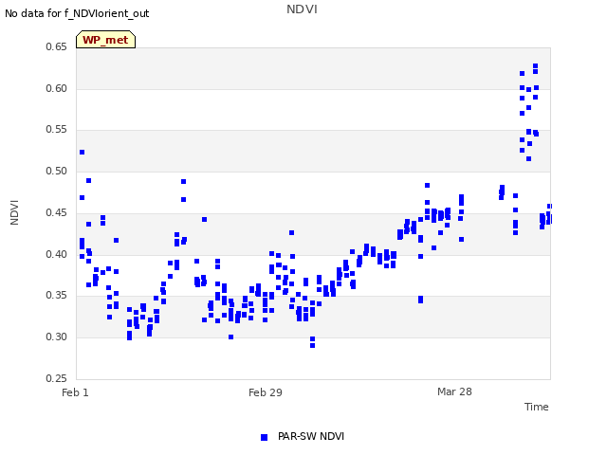Click the 0.35 y-axis tick label
The width and height of the screenshot is (607, 455).
pyautogui.click(x=56, y=295)
